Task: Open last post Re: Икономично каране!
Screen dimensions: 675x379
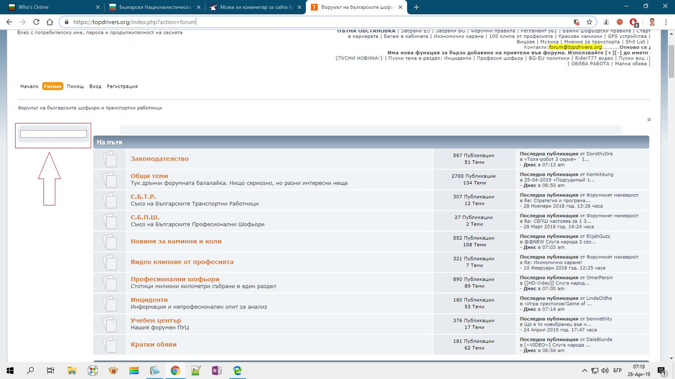Action: click(554, 262)
